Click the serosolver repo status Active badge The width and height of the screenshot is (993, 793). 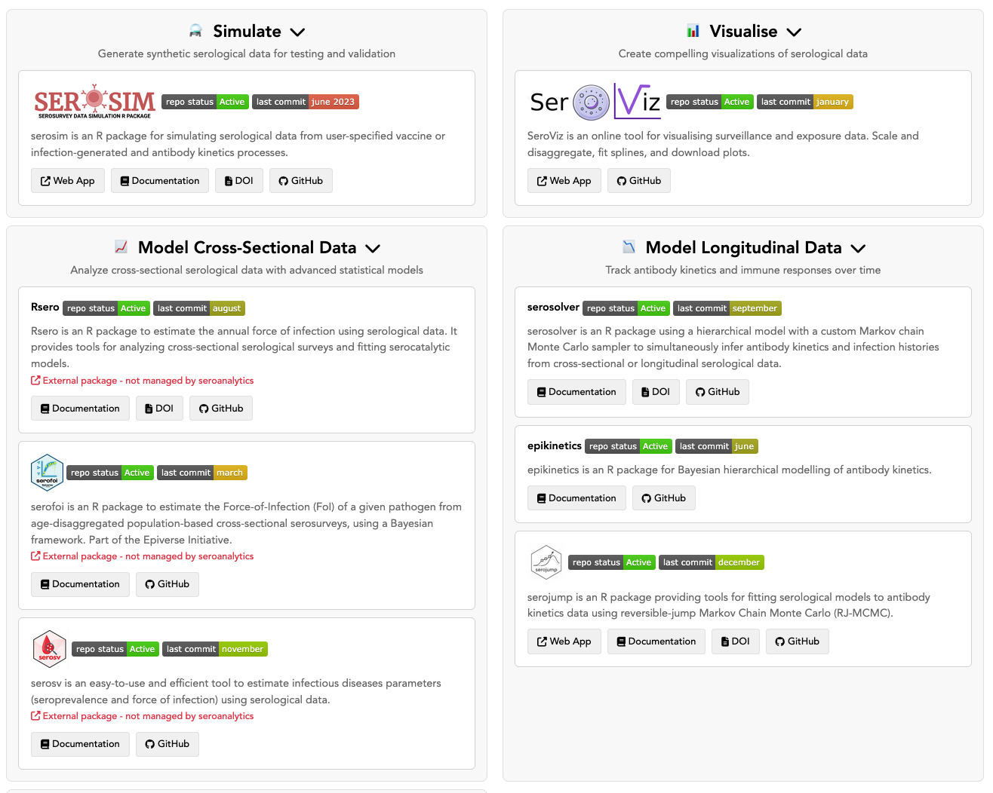pos(626,308)
